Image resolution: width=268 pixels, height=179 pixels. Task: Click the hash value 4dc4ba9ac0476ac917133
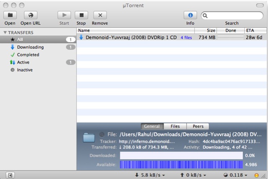(231, 141)
